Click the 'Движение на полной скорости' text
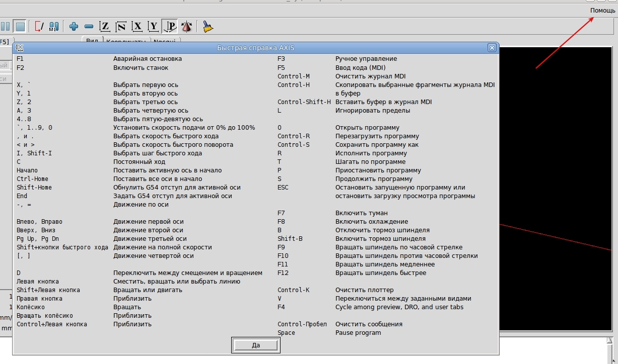Image resolution: width=618 pixels, height=364 pixels. pos(163,247)
